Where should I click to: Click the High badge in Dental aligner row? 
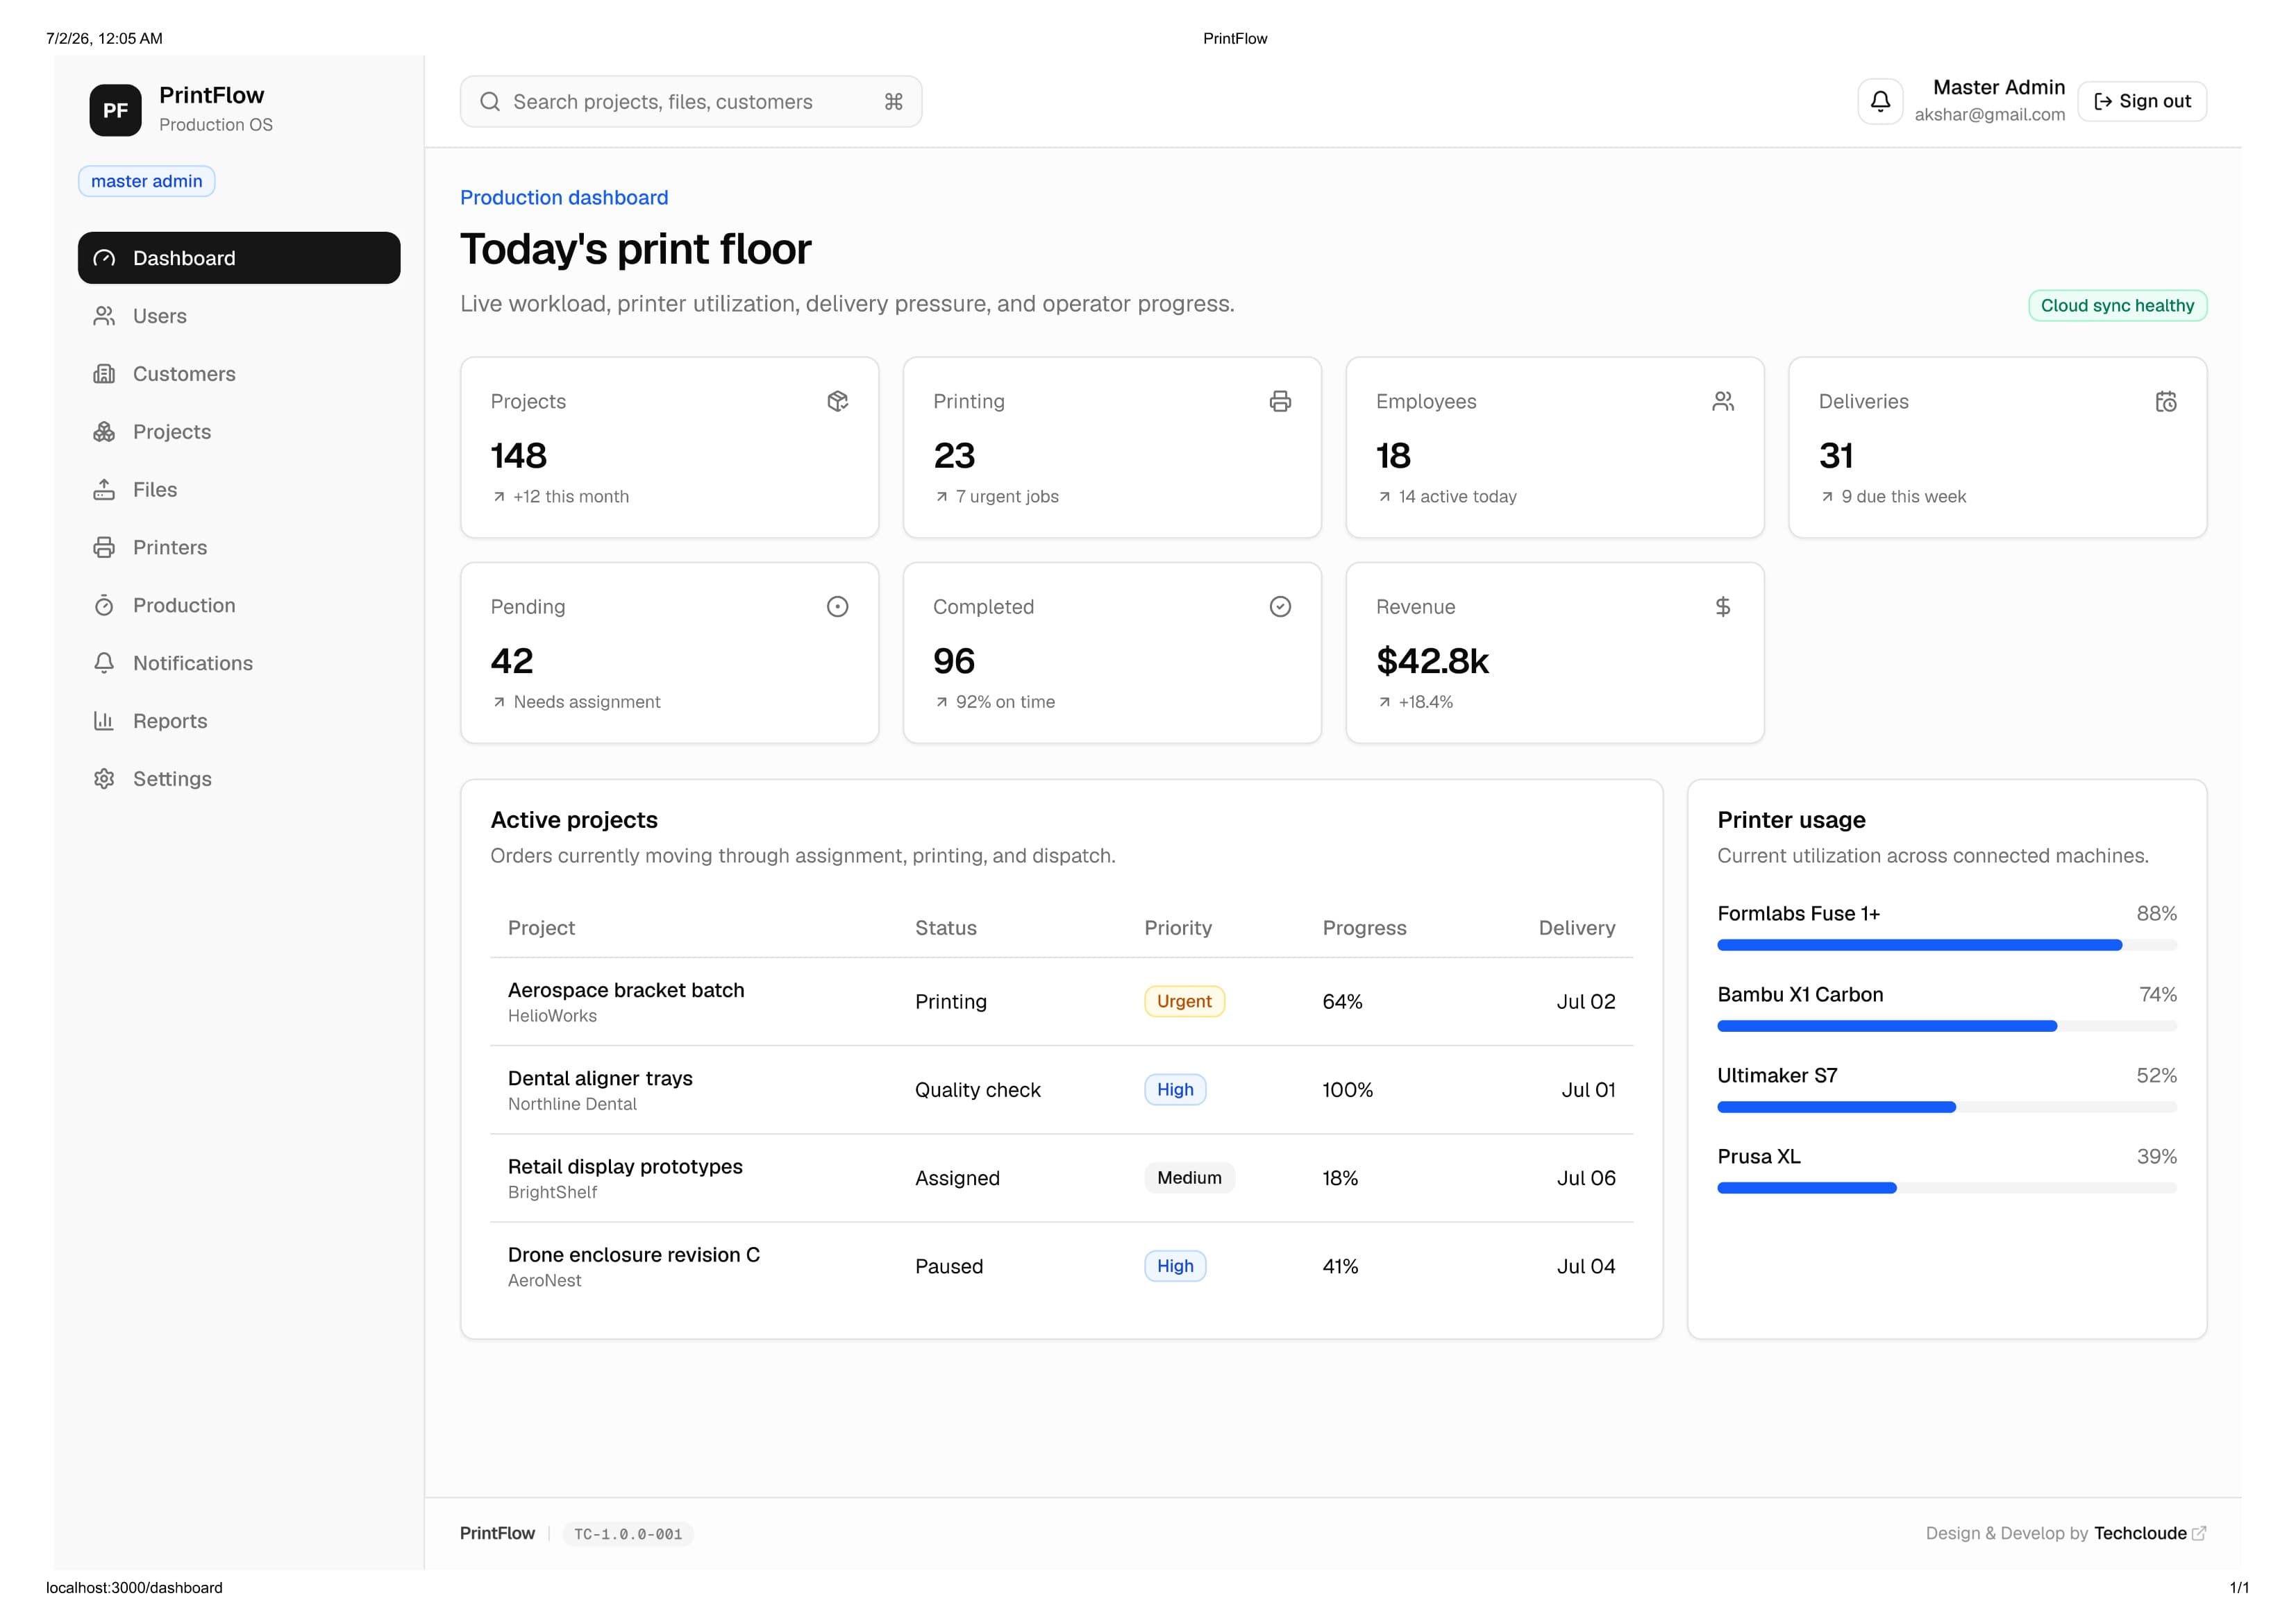click(x=1175, y=1090)
